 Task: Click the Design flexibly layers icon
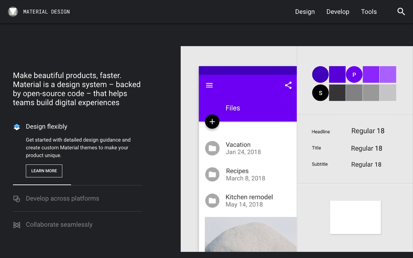[x=17, y=127]
